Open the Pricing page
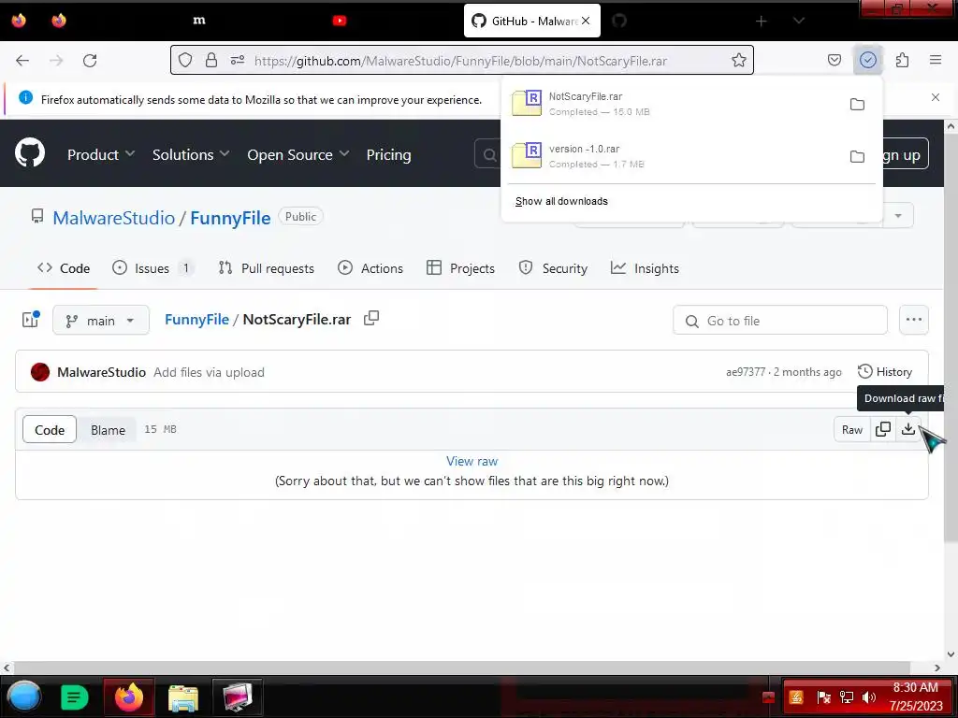The height and width of the screenshot is (718, 958). 388,154
